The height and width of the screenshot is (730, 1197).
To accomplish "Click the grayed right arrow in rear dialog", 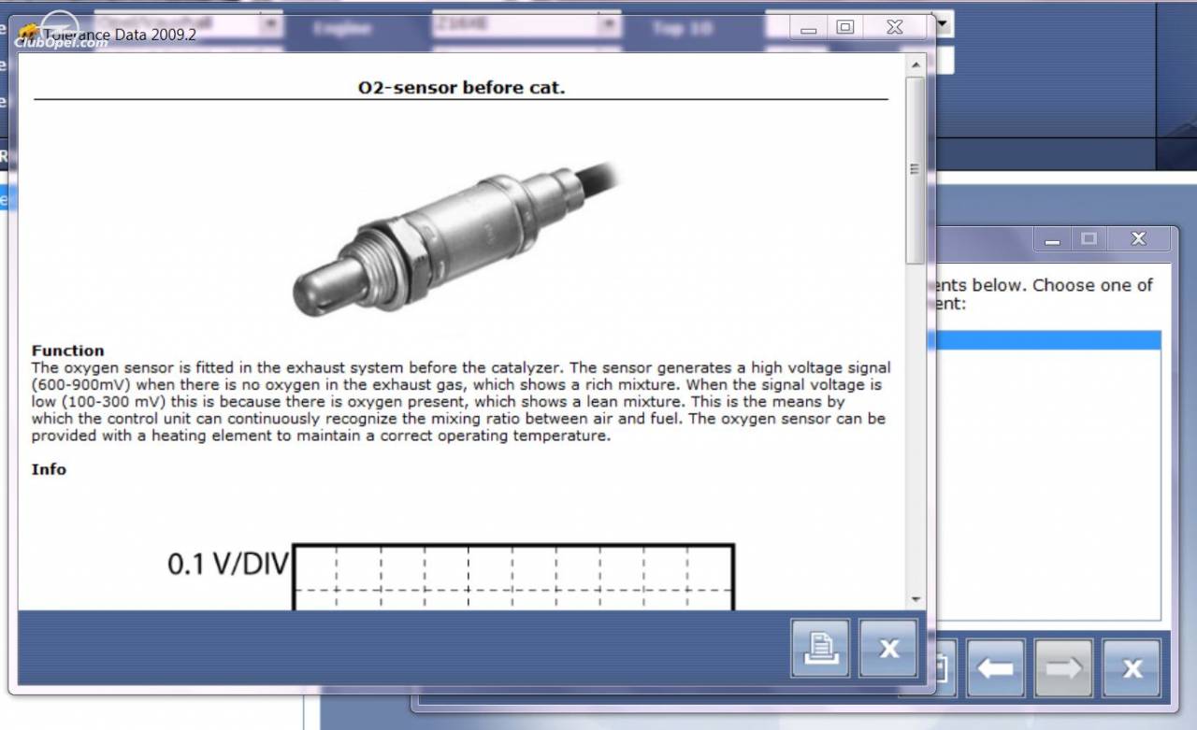I will pos(1063,668).
